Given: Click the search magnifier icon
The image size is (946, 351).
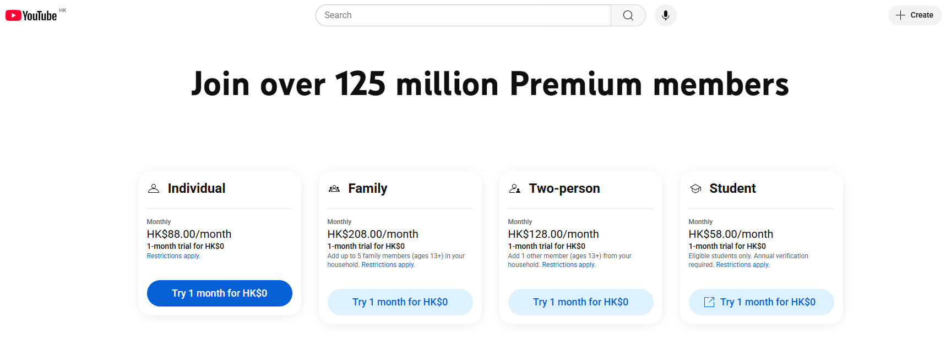Looking at the screenshot, I should click(628, 15).
